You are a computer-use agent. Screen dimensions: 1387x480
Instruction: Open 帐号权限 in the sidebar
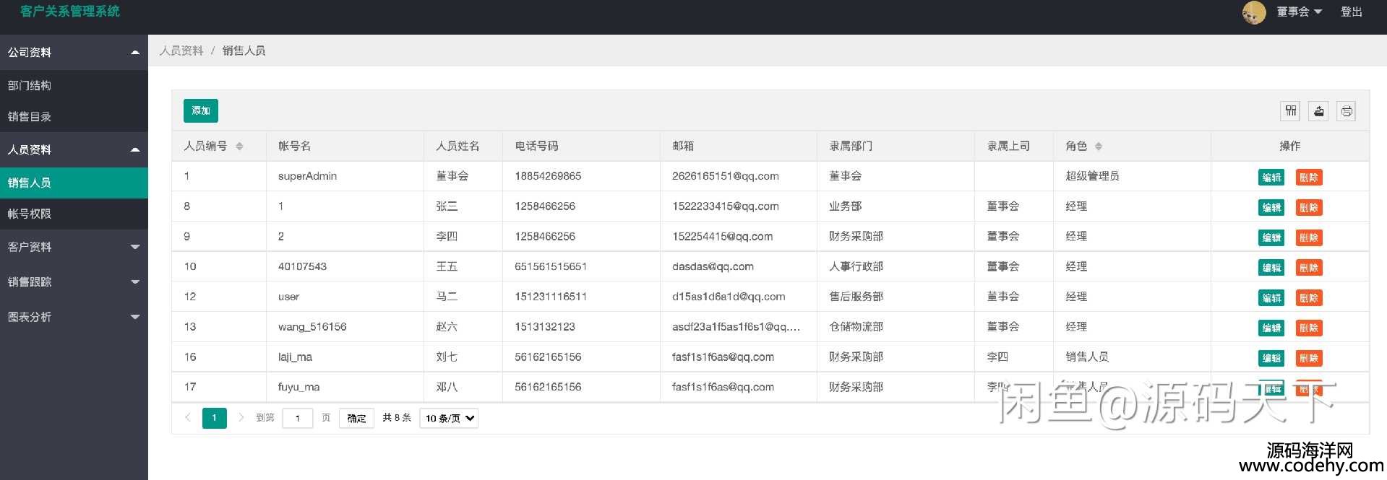tap(74, 214)
